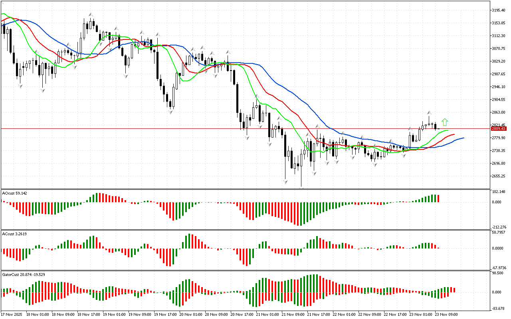The height and width of the screenshot is (319, 511).
Task: Click the -67.9736 ACcust scale value
Action: (x=499, y=268)
